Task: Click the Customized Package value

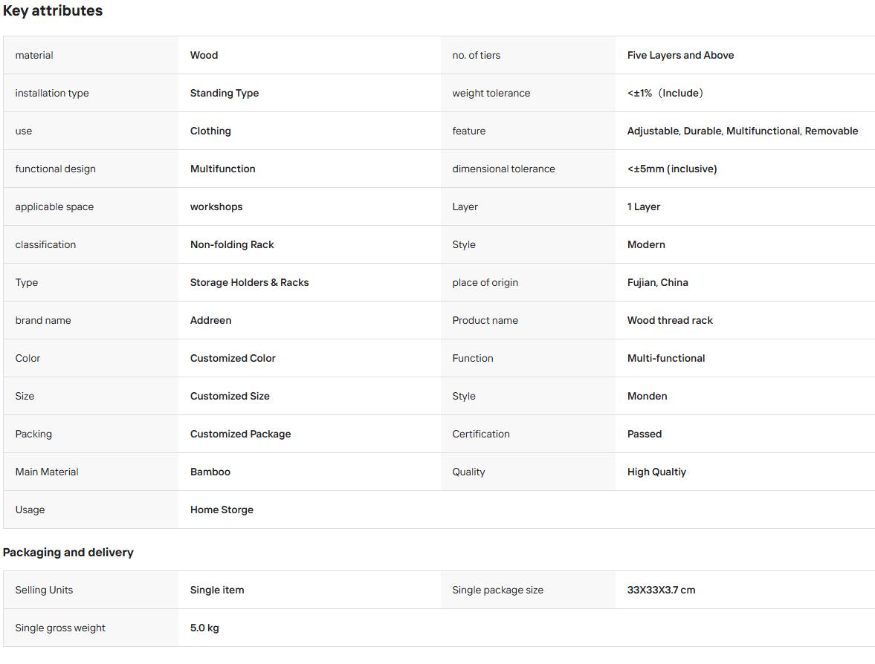Action: click(241, 434)
